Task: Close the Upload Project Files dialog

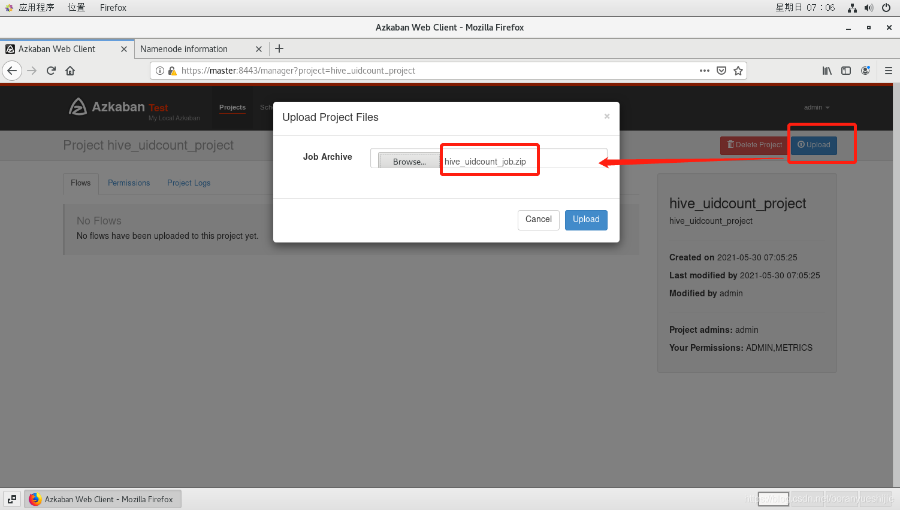Action: coord(607,116)
